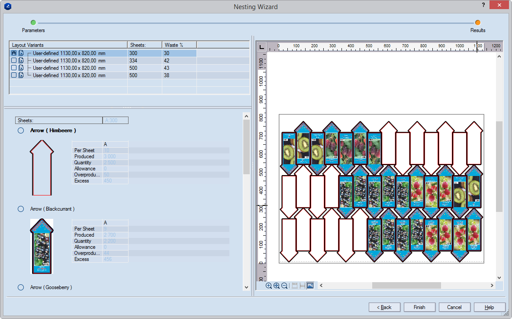
Task: Click the preview horizontal scrollbar thumb
Action: [406, 286]
